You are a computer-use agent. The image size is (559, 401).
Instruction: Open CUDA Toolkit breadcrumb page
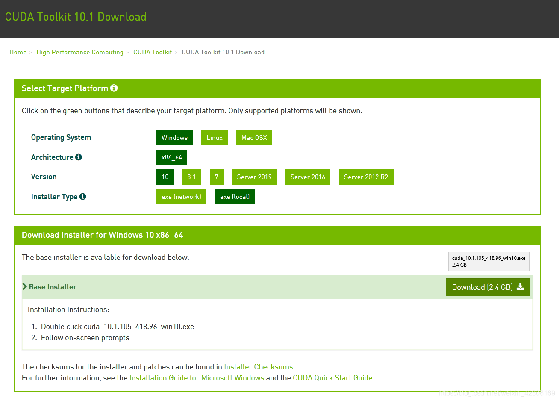(153, 52)
